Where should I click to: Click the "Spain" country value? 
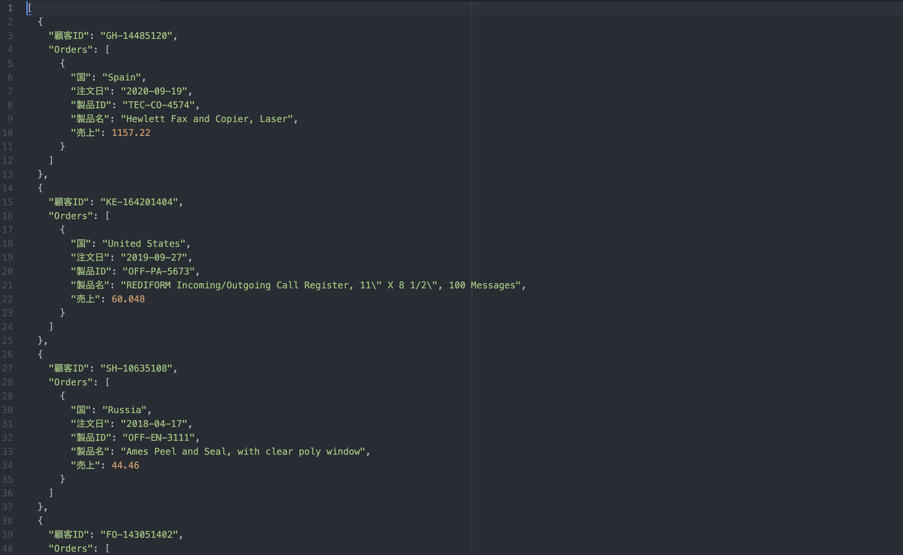(x=121, y=78)
